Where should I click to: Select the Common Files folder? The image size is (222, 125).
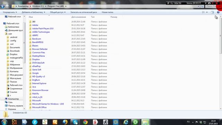point(39,52)
